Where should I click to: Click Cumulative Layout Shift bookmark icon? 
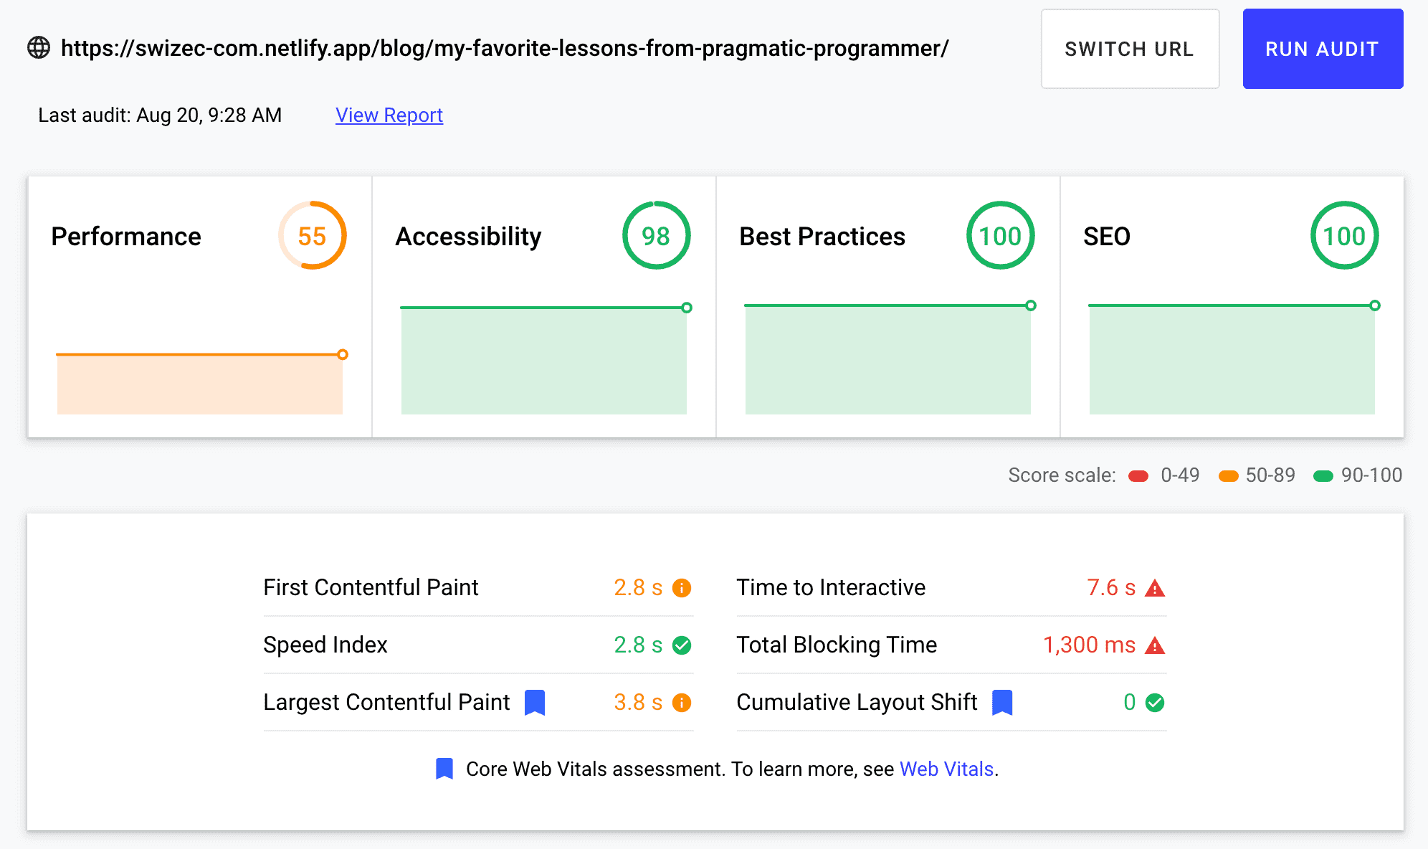point(1002,703)
